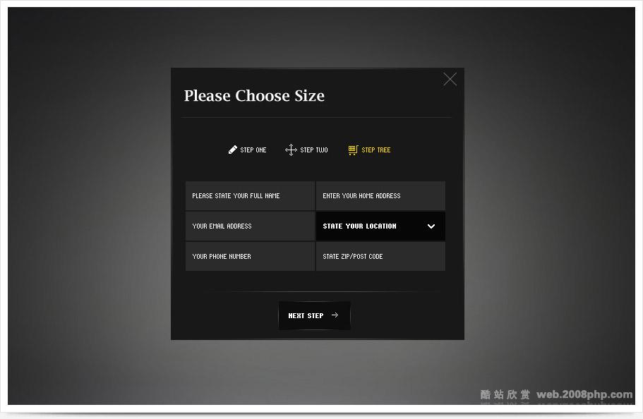Switch to the Step Two tab
The image size is (643, 419).
point(314,150)
